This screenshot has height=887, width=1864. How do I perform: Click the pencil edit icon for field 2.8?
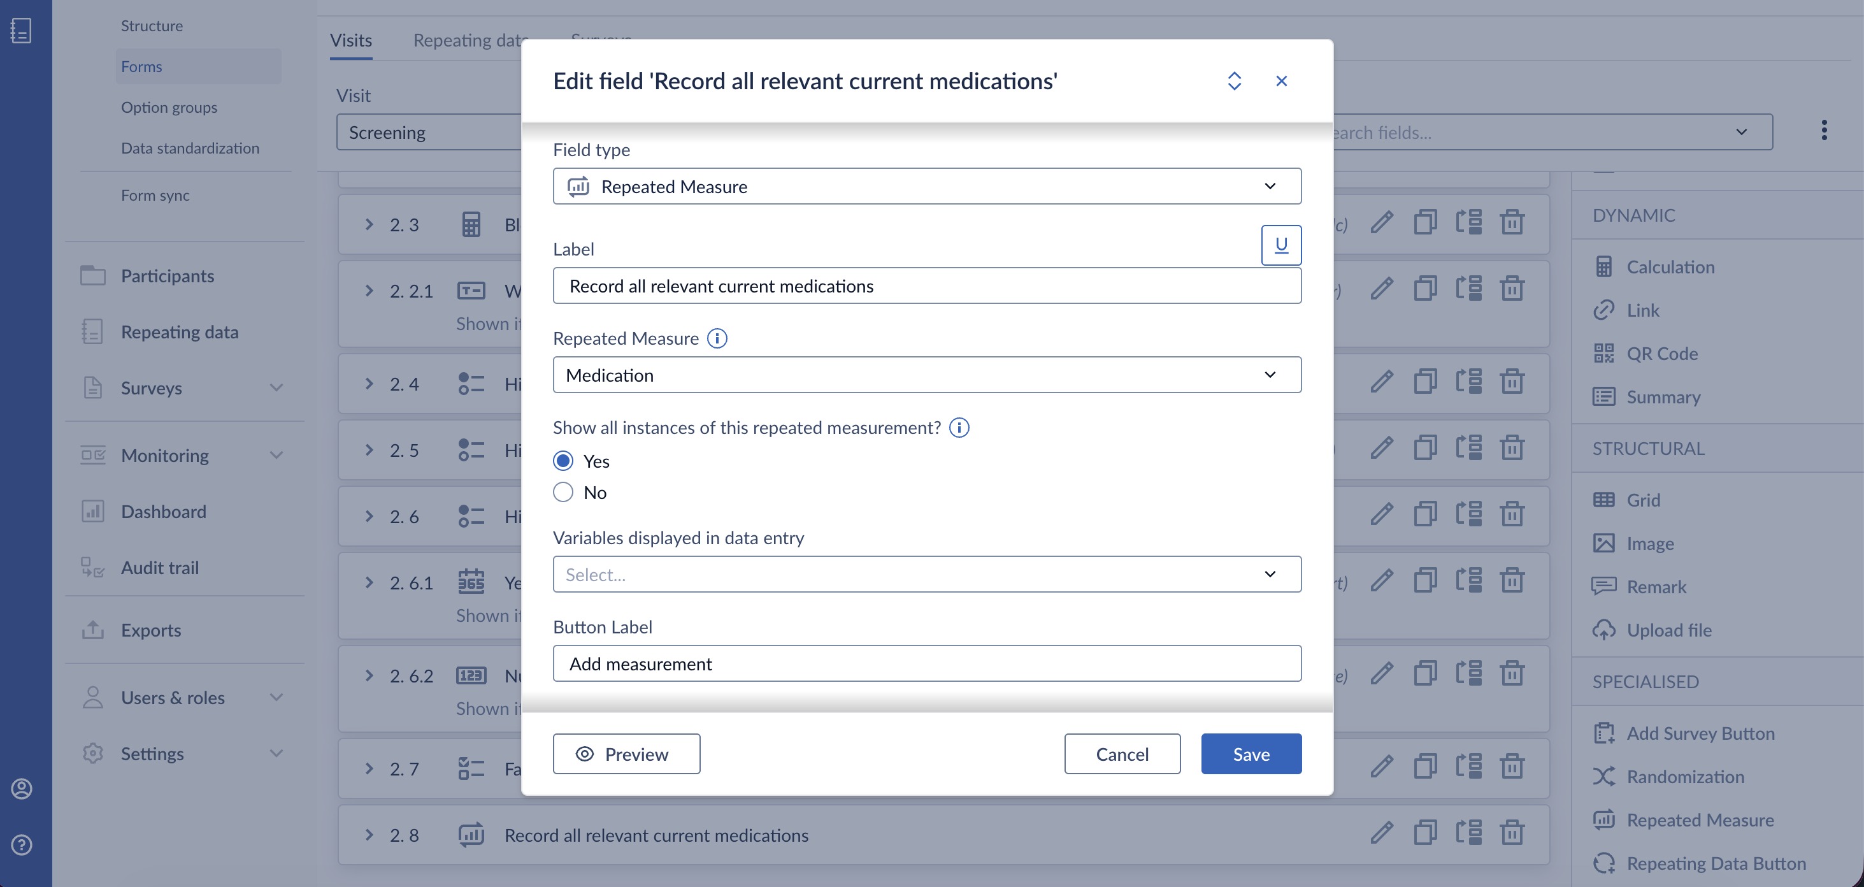(x=1381, y=833)
